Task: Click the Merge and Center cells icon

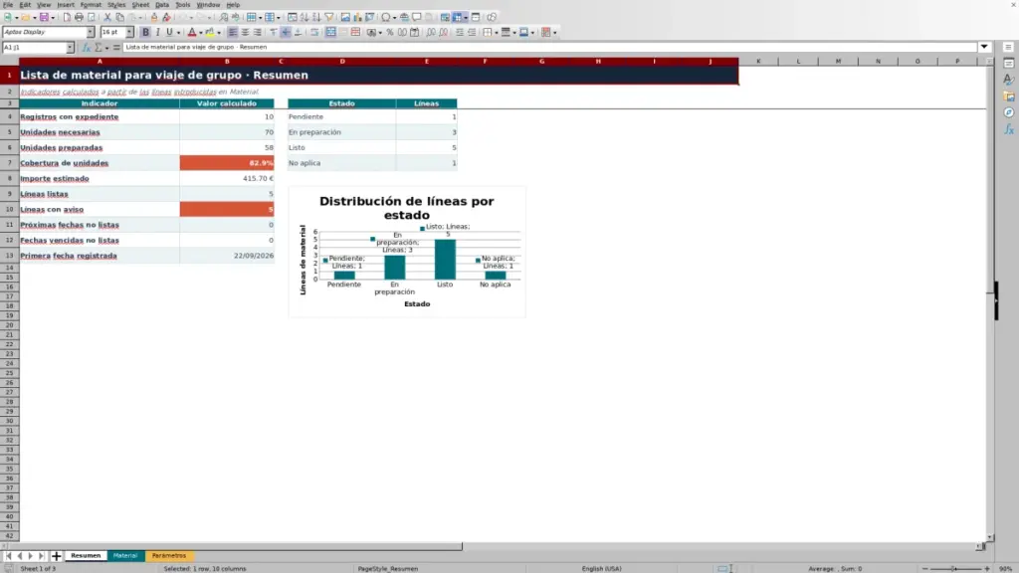Action: pos(330,32)
